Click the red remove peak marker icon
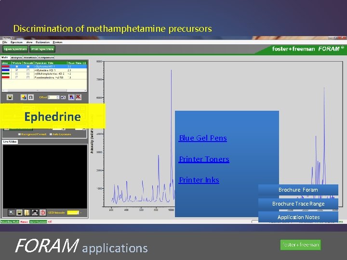The image size is (347, 260). [x=79, y=97]
